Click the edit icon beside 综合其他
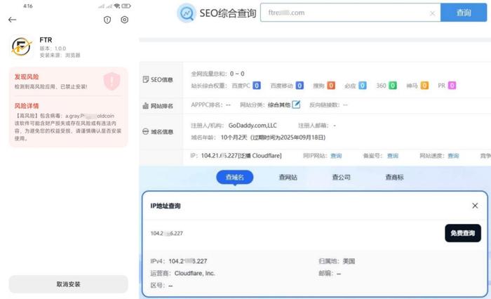The width and height of the screenshot is (491, 299). [296, 105]
